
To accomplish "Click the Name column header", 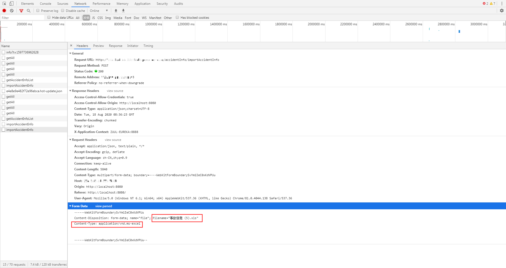I will pos(34,46).
